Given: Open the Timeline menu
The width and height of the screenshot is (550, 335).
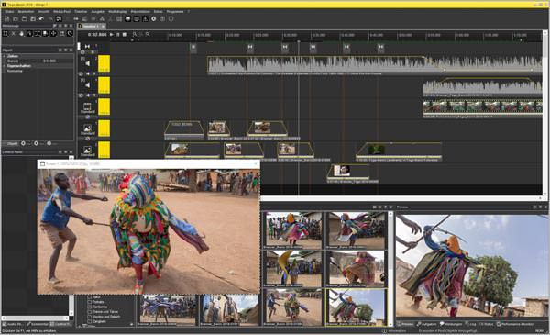Looking at the screenshot, I should 81,12.
